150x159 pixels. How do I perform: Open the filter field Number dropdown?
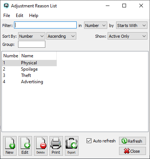coord(95,26)
